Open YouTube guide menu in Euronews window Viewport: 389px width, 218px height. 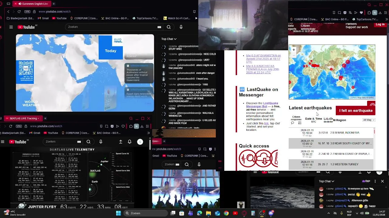coord(11,27)
